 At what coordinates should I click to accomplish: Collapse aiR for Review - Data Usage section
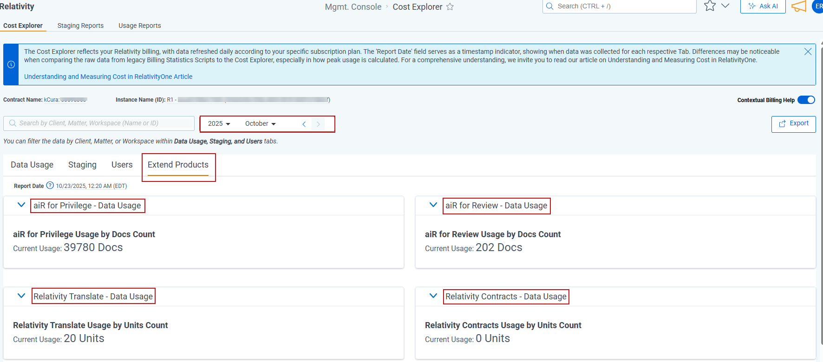(x=433, y=205)
